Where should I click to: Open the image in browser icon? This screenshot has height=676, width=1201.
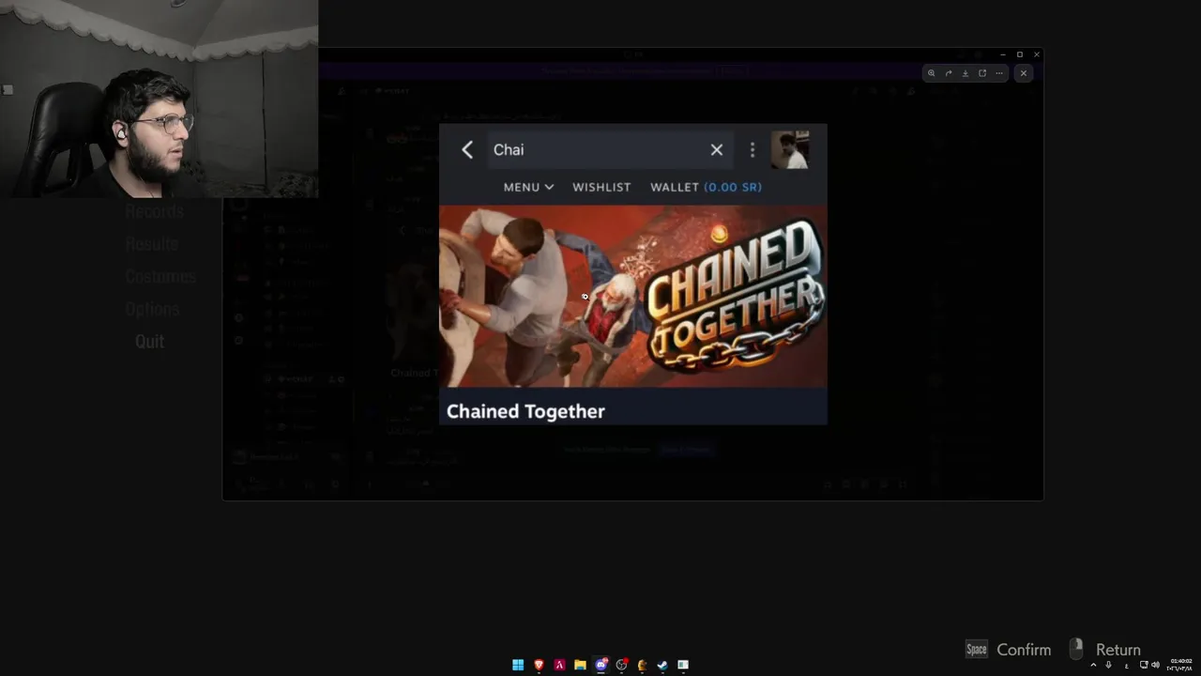click(982, 73)
